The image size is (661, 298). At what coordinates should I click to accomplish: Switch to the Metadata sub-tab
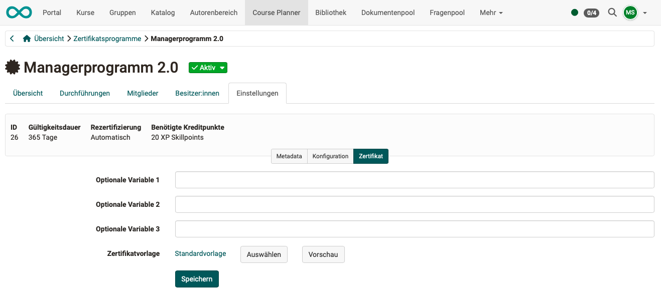[x=289, y=156]
